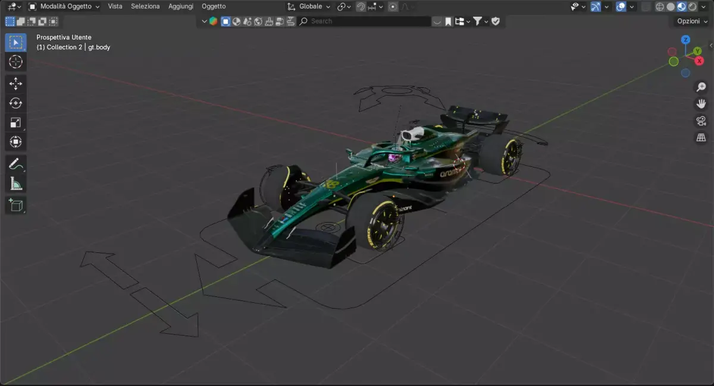Open the Oggetto menu

pyautogui.click(x=214, y=7)
